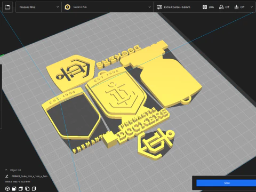Open file with the folder icon

point(7,7)
